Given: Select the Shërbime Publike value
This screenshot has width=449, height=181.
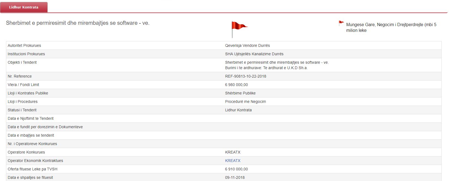Looking at the screenshot, I should click(240, 93).
